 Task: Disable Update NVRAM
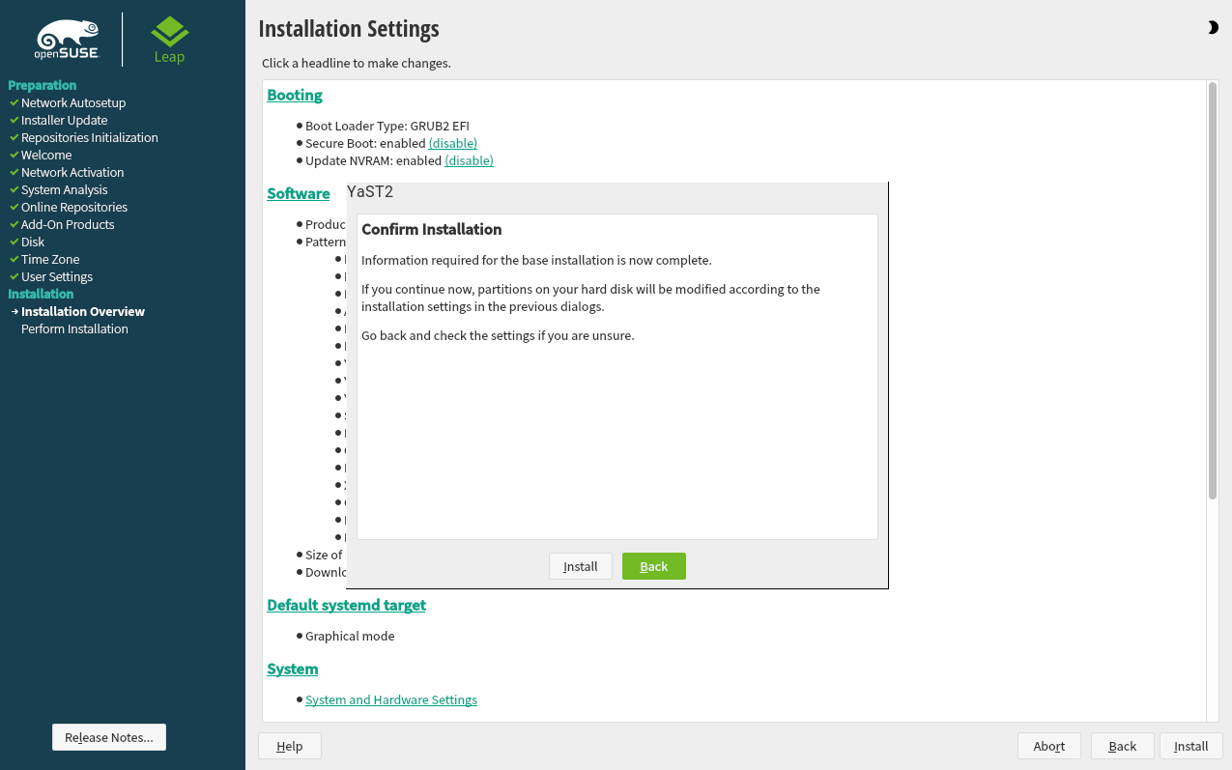[469, 160]
